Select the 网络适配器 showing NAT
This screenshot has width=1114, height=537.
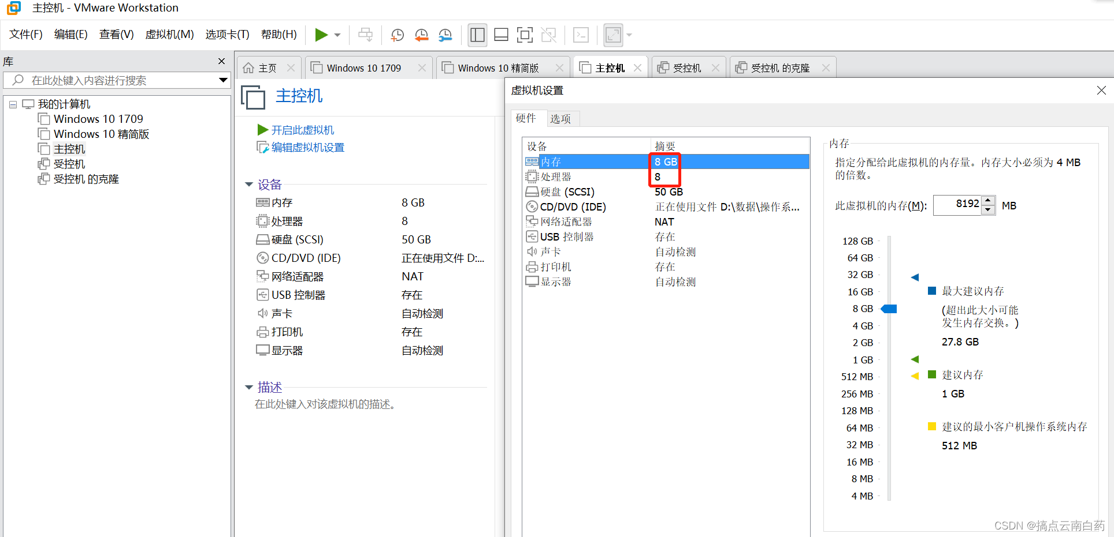(566, 221)
